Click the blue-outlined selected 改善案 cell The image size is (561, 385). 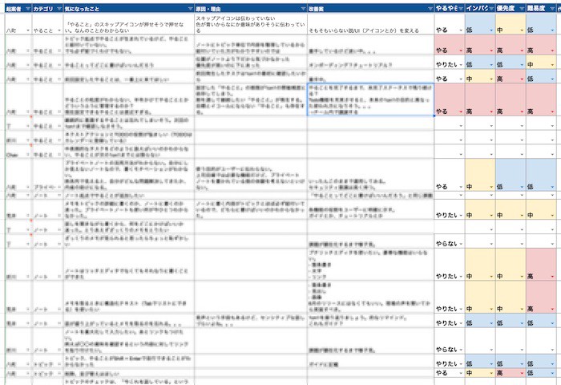370,100
